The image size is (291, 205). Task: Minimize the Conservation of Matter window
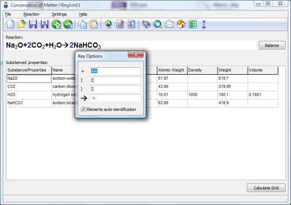tap(259, 4)
